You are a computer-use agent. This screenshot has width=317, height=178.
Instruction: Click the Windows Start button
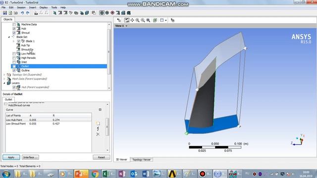(6, 174)
